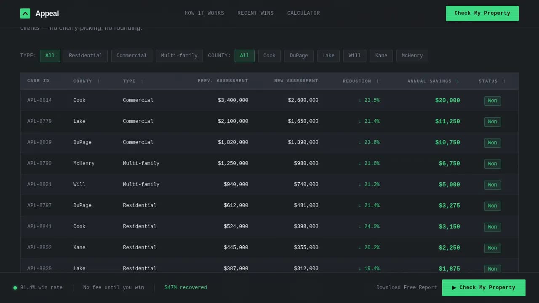
Task: Open the How It Works menu item
Action: [x=204, y=13]
